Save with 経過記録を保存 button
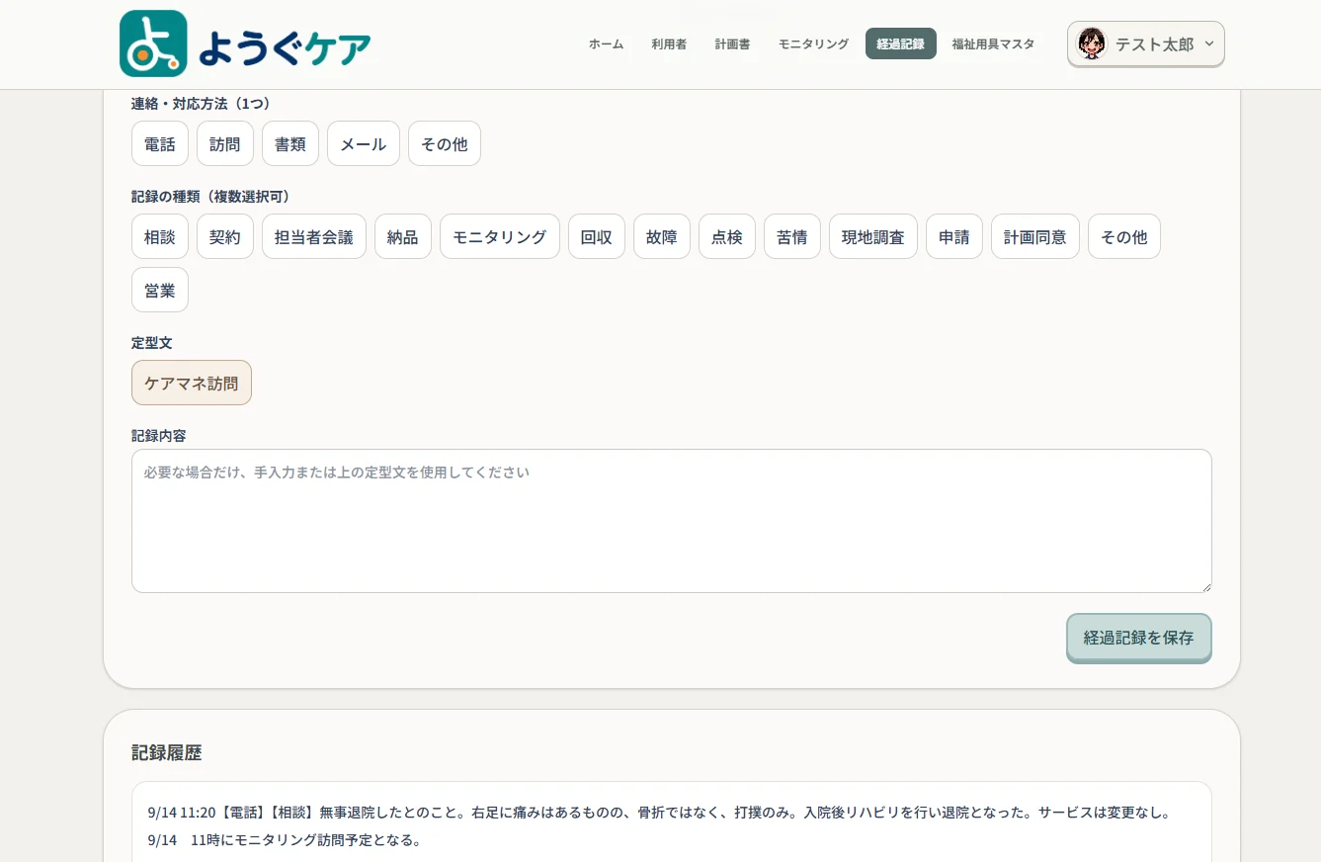Screen dimensions: 1321x862 (1139, 638)
